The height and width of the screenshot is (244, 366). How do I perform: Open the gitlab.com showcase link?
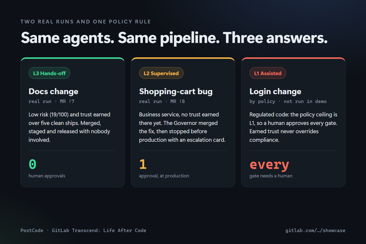(315, 230)
